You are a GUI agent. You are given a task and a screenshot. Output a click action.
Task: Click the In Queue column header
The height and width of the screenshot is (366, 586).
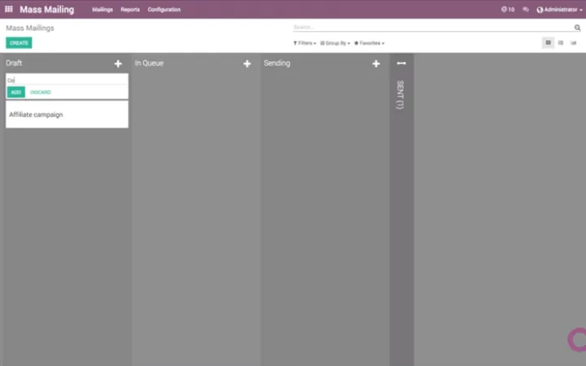point(149,63)
